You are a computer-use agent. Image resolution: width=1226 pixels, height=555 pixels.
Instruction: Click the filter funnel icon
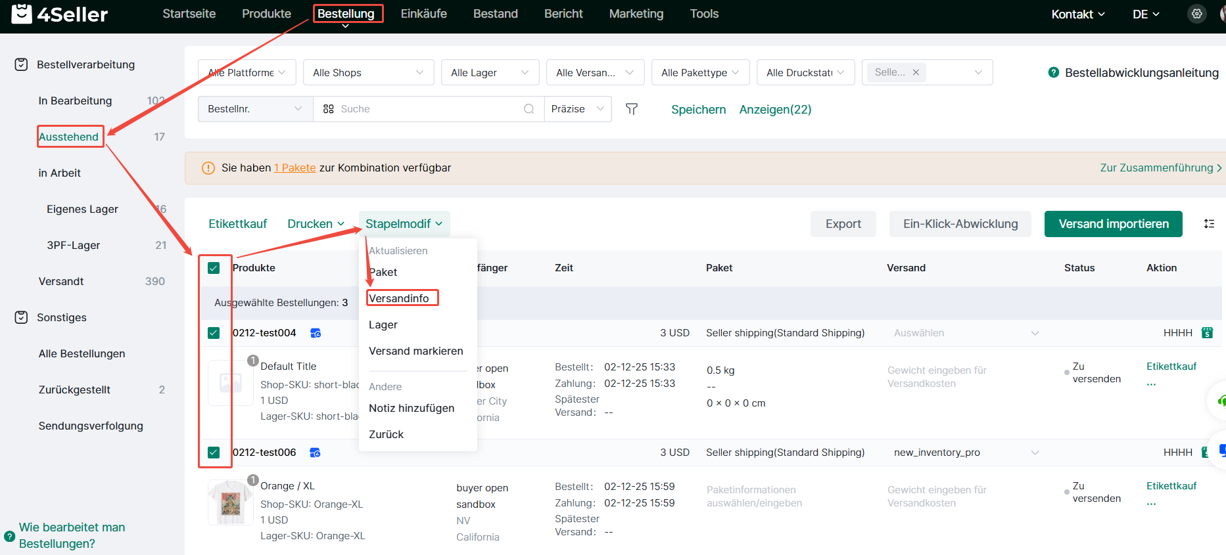(x=631, y=109)
